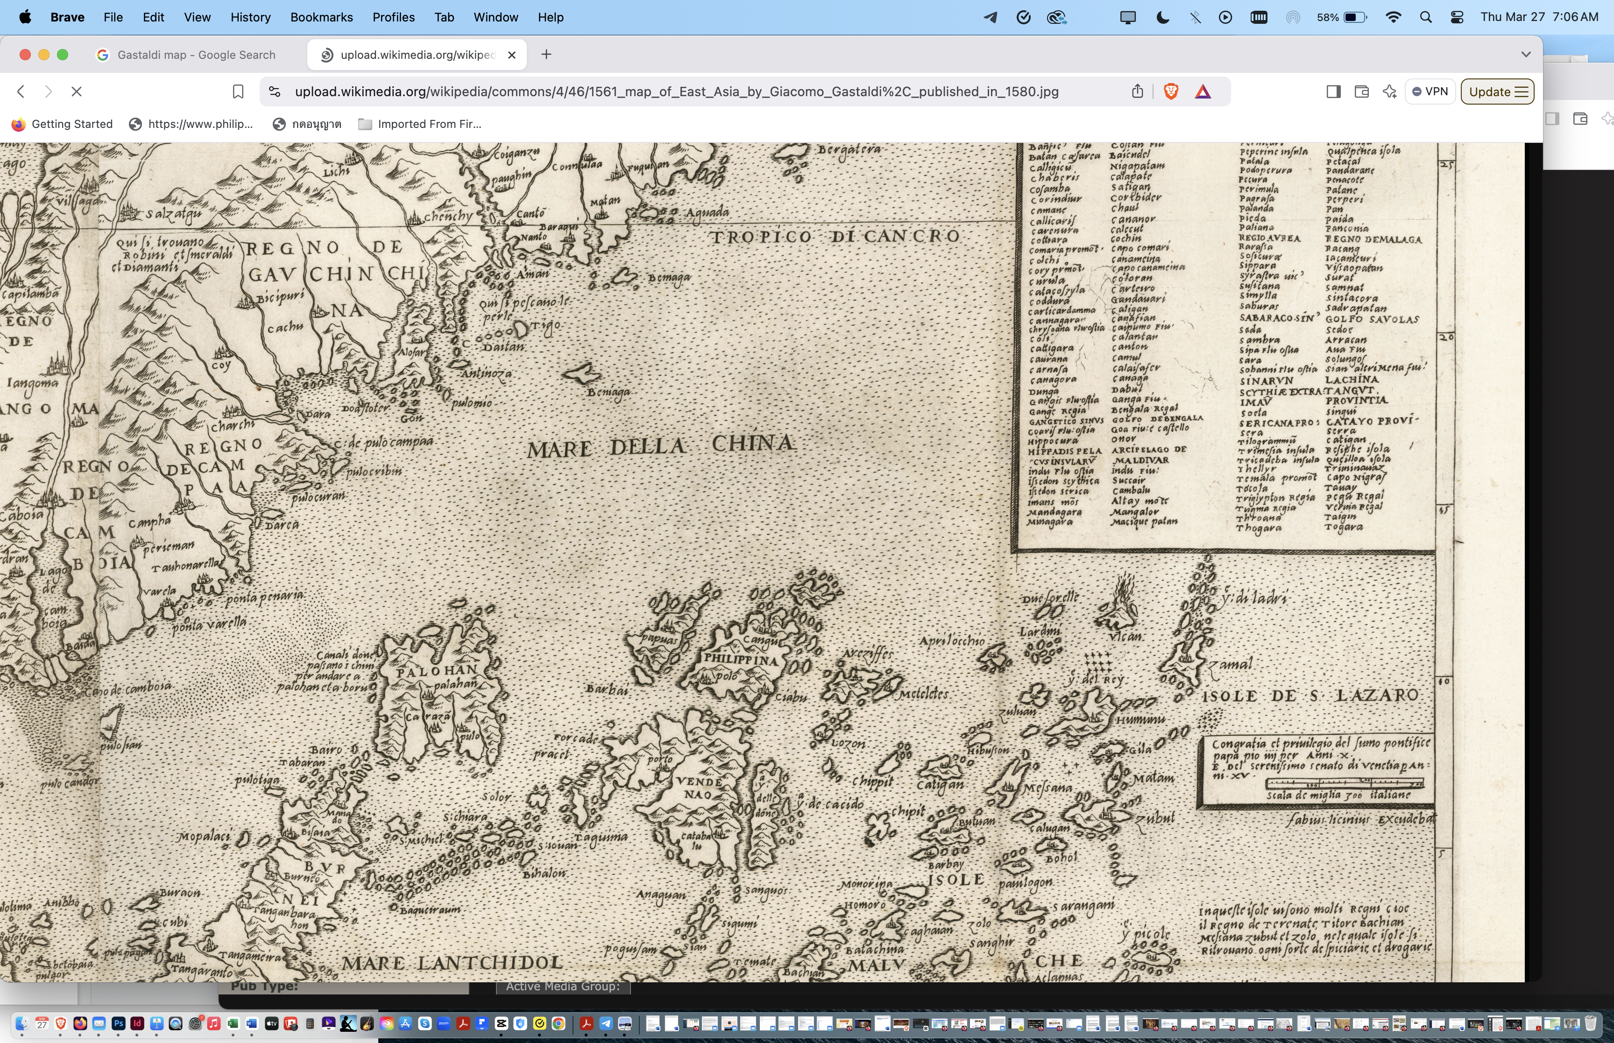
Task: Launch InDesign from the Dock
Action: [137, 1023]
